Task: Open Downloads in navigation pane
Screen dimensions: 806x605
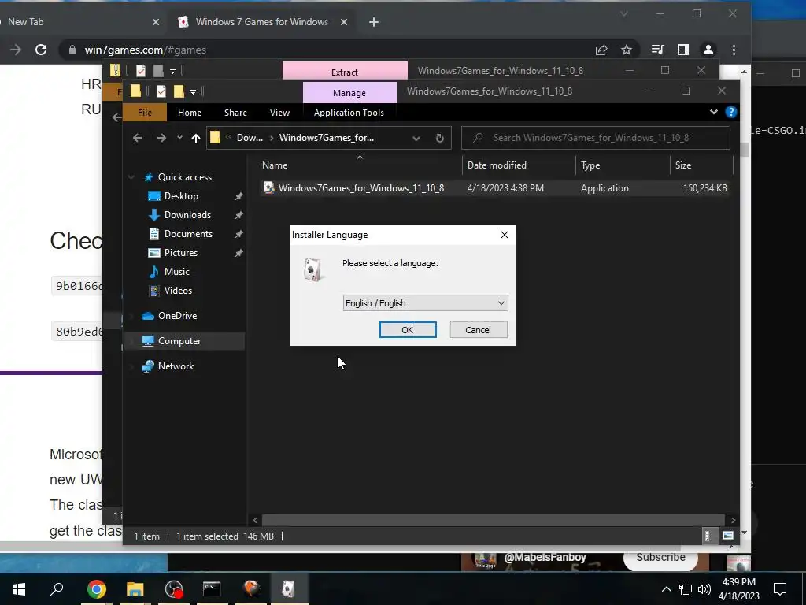Action: pos(187,215)
